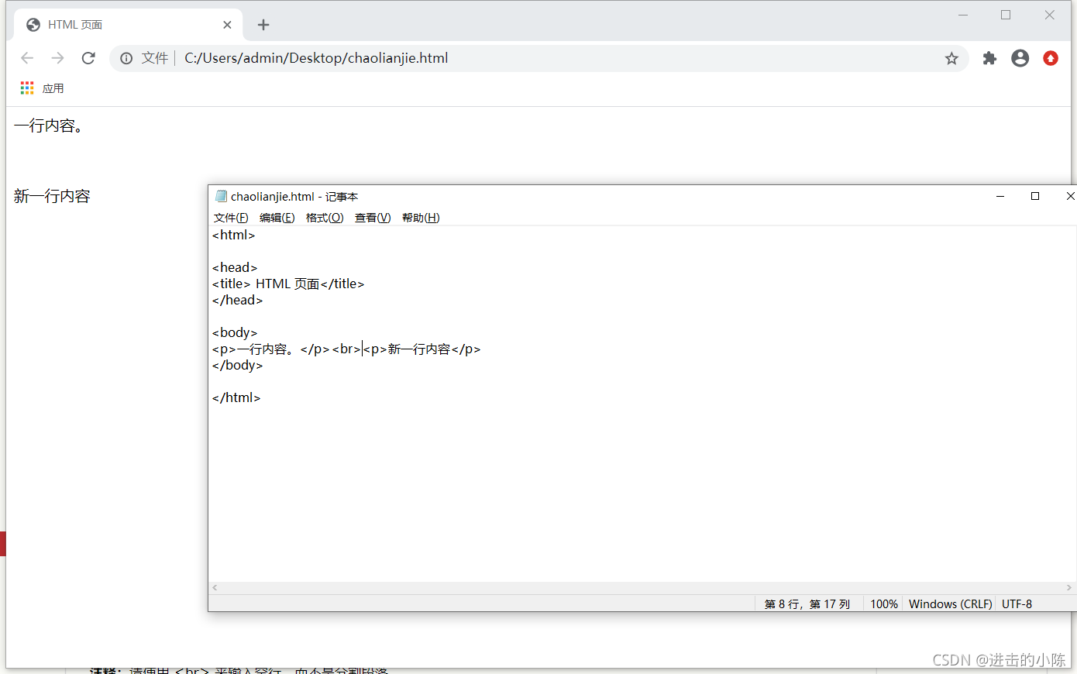1077x674 pixels.
Task: Click Windows (CRLF) in status bar
Action: coord(950,604)
